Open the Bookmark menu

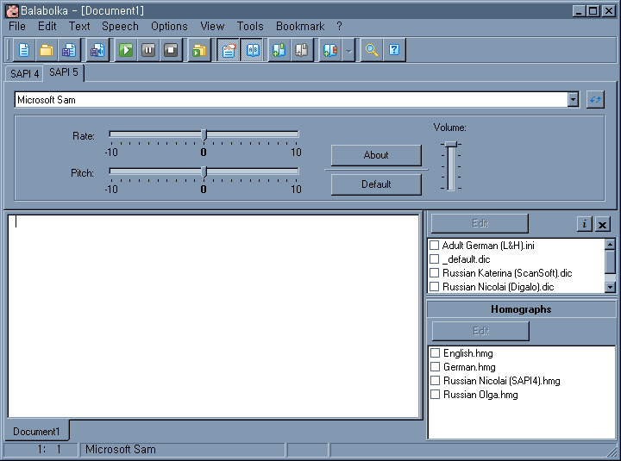(x=300, y=26)
